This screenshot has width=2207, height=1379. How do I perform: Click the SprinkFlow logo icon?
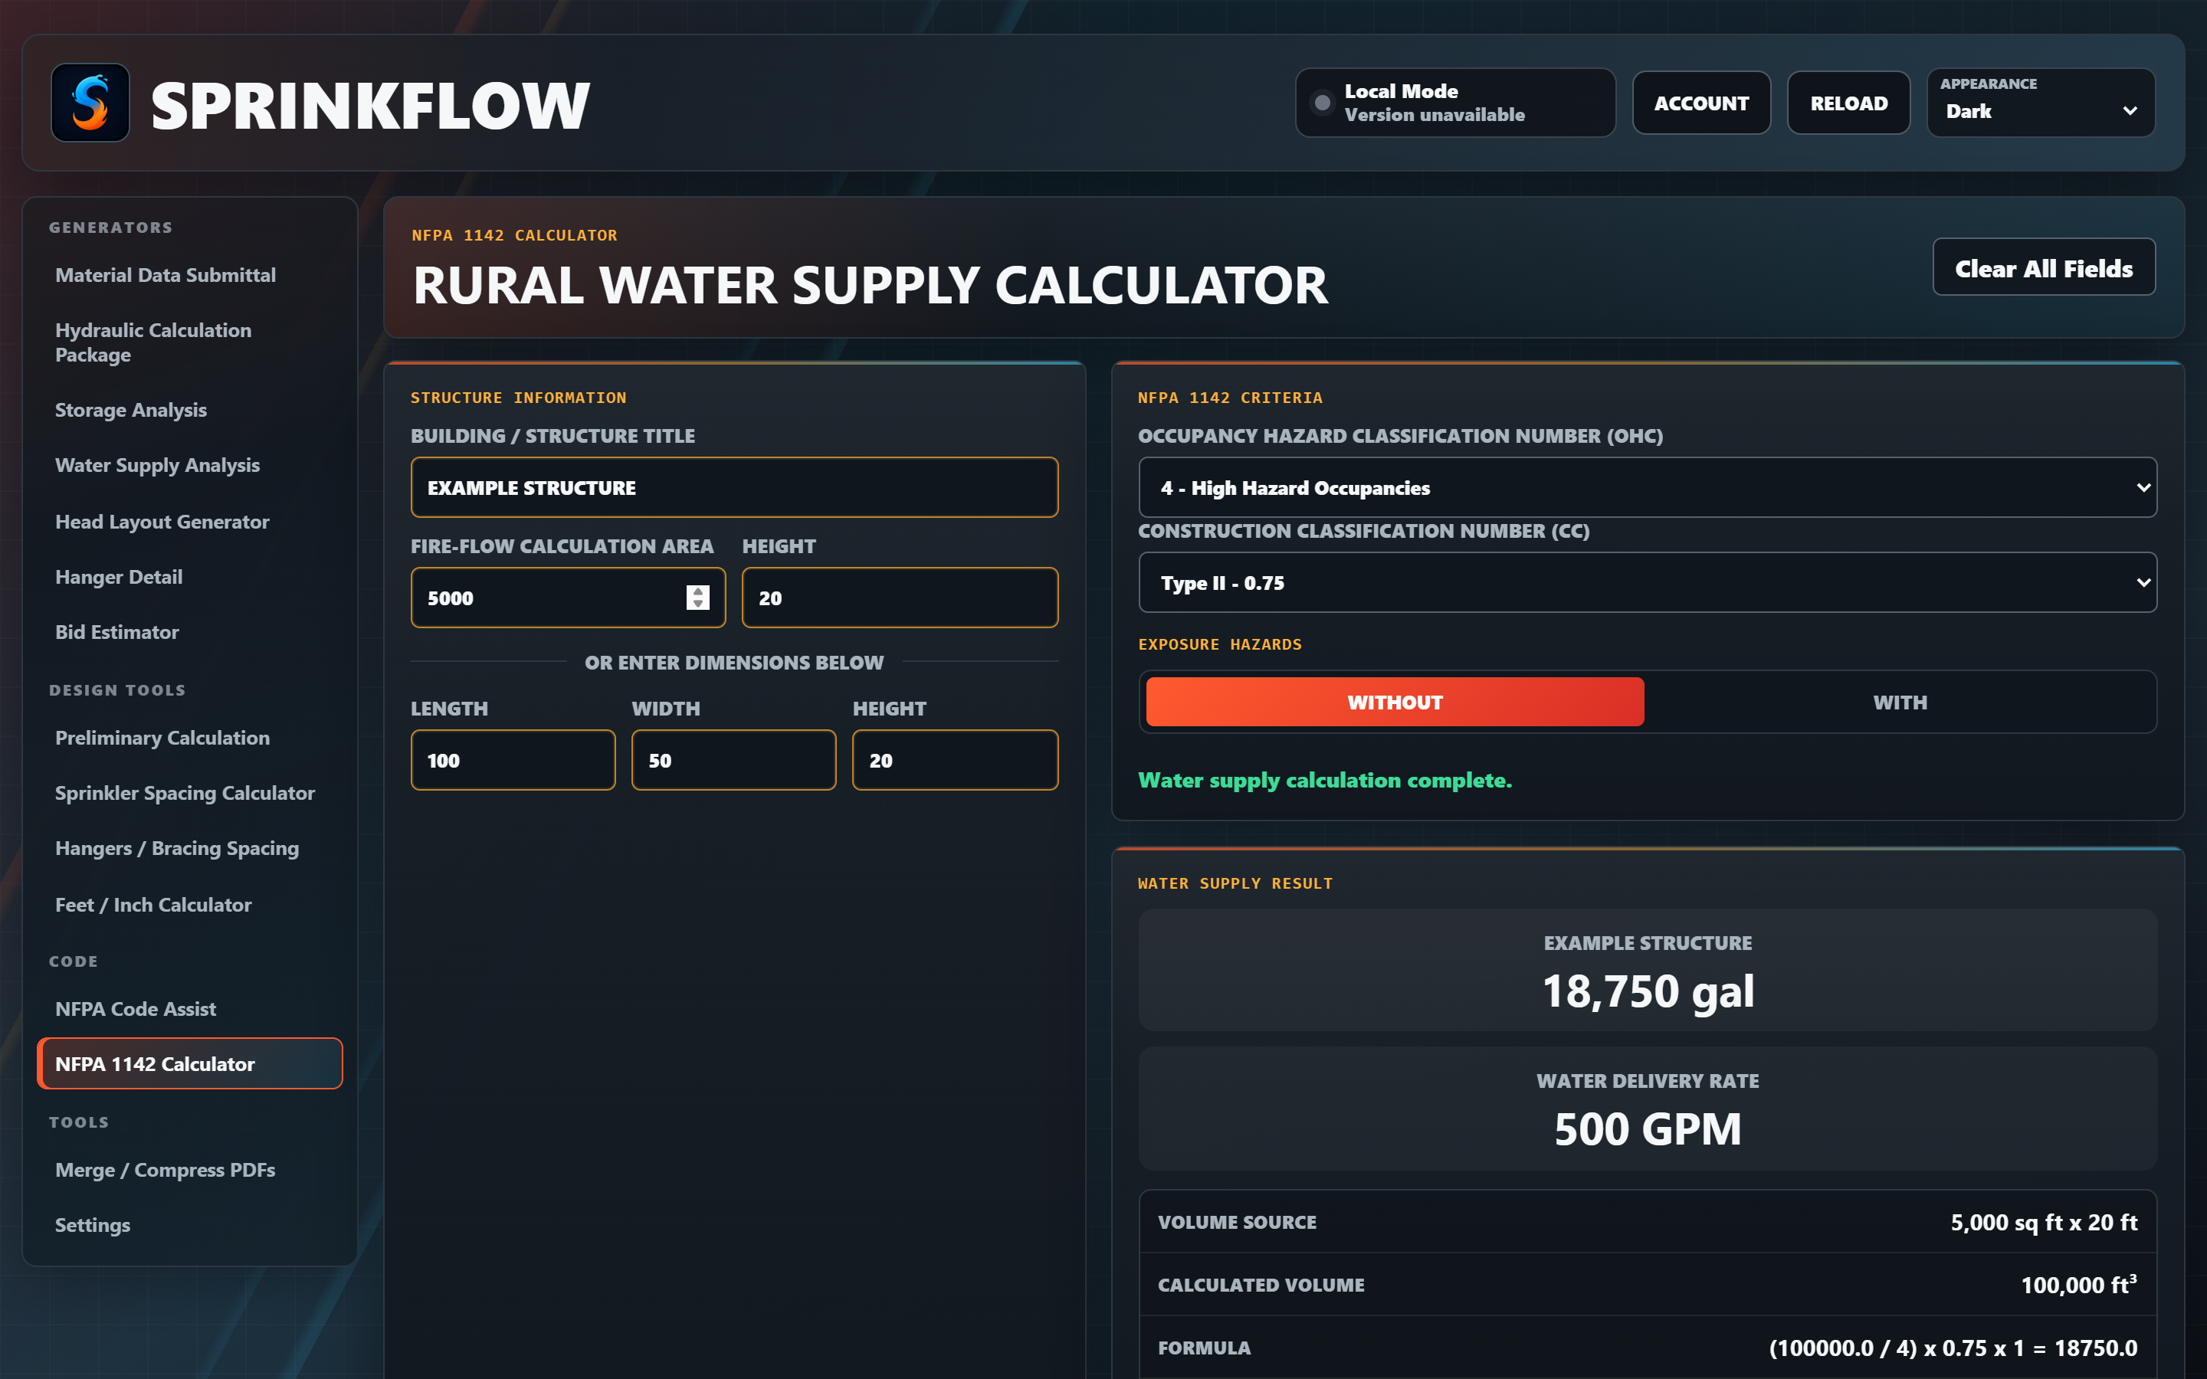[x=90, y=103]
